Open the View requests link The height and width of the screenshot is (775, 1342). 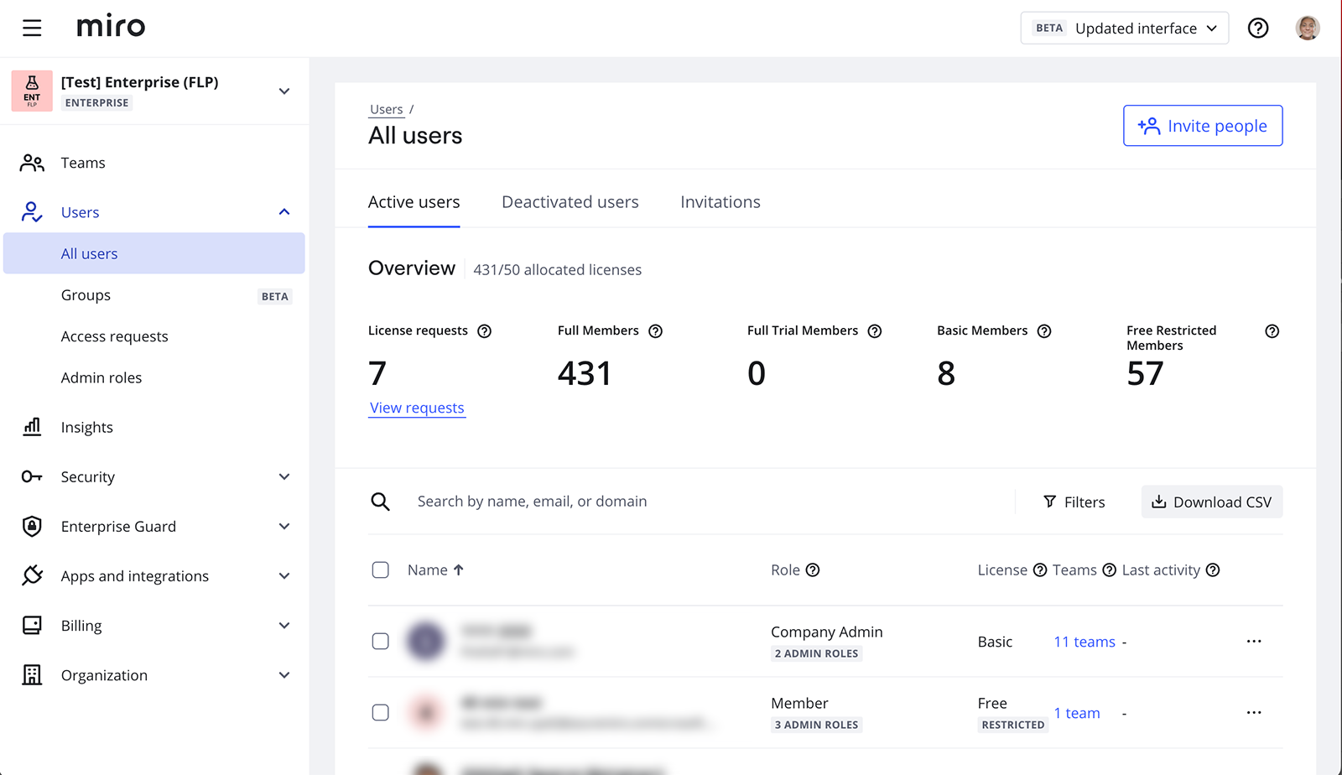point(417,408)
